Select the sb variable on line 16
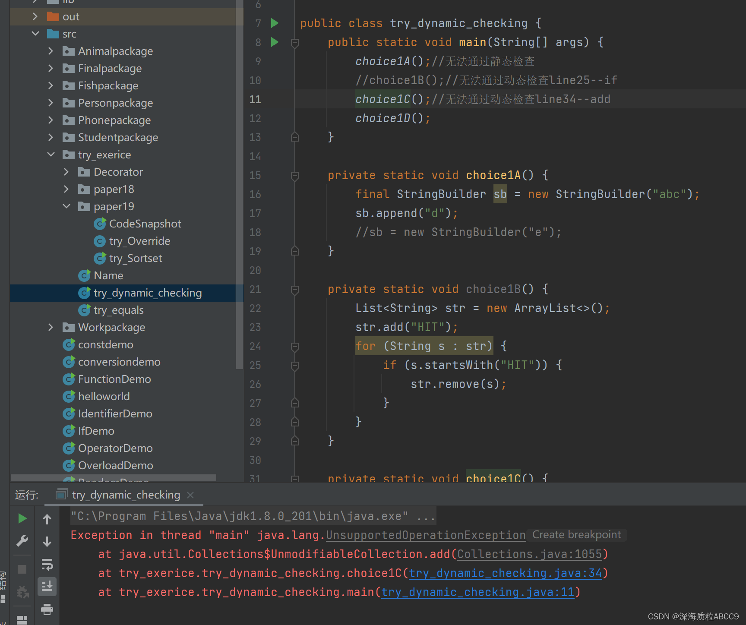 tap(500, 194)
